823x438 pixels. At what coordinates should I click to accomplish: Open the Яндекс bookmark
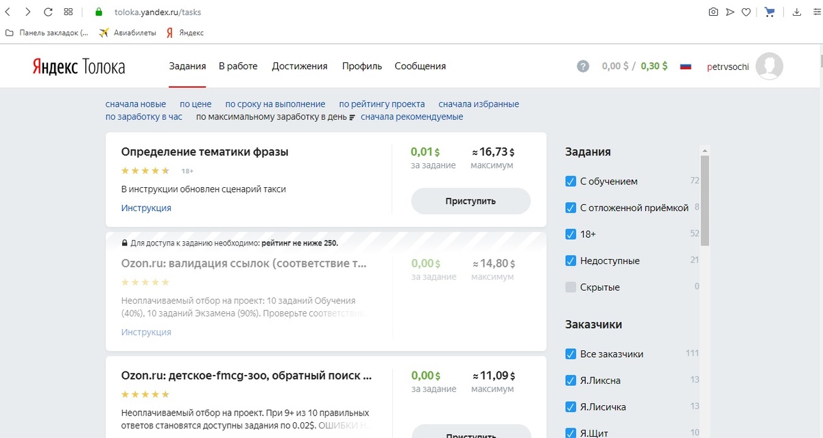pos(184,32)
